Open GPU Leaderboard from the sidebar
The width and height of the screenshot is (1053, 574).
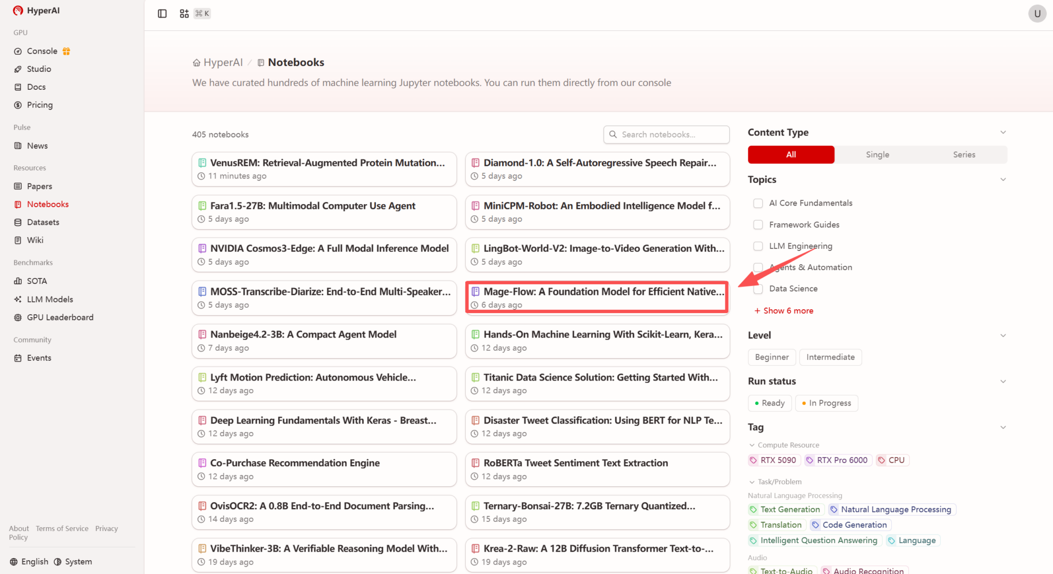(x=60, y=317)
